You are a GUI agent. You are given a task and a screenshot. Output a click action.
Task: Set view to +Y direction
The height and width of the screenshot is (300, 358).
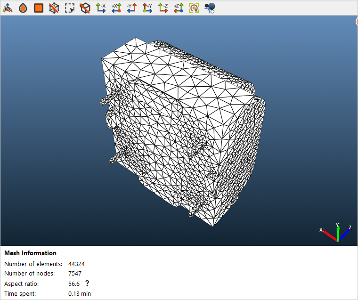click(x=147, y=8)
